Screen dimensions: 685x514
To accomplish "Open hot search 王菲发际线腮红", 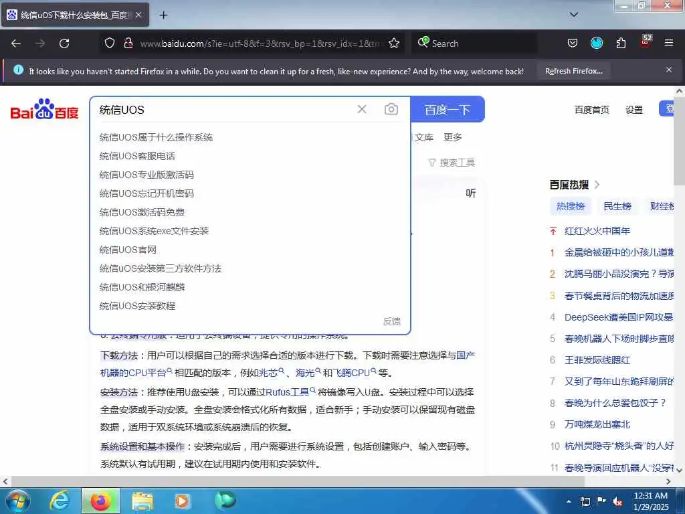I will [x=597, y=360].
